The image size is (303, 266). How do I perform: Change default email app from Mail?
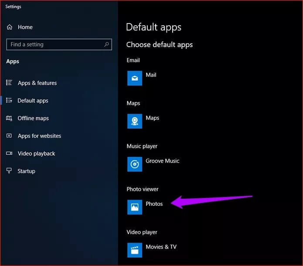(x=151, y=75)
